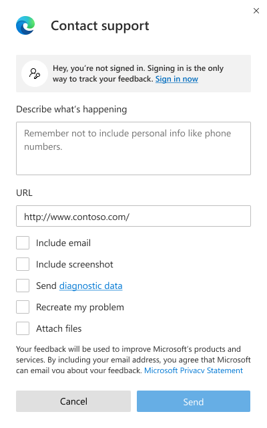Open the Microsoft Privacy Statement link
267x428 pixels.
click(x=194, y=370)
